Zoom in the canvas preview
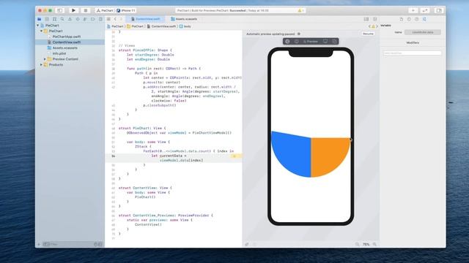This screenshot has width=469, height=263. click(x=374, y=244)
